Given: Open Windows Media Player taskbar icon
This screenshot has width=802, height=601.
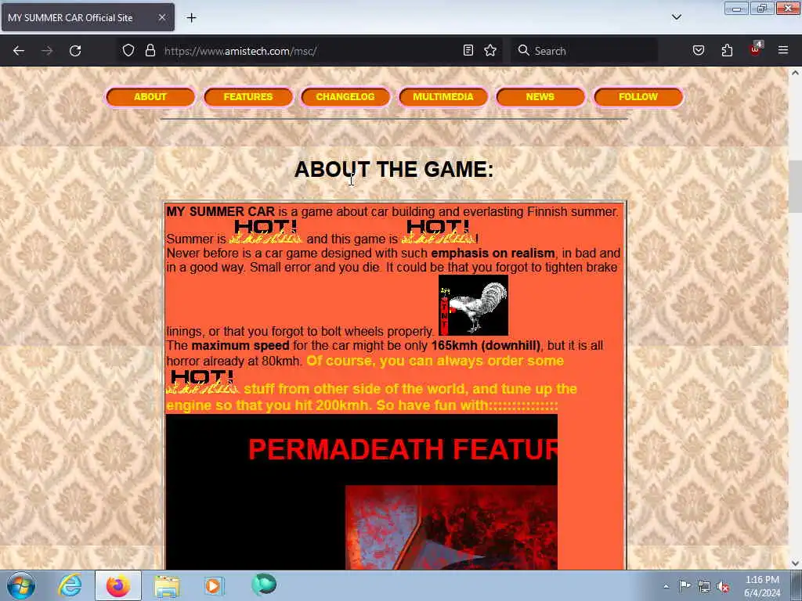Looking at the screenshot, I should click(x=213, y=585).
